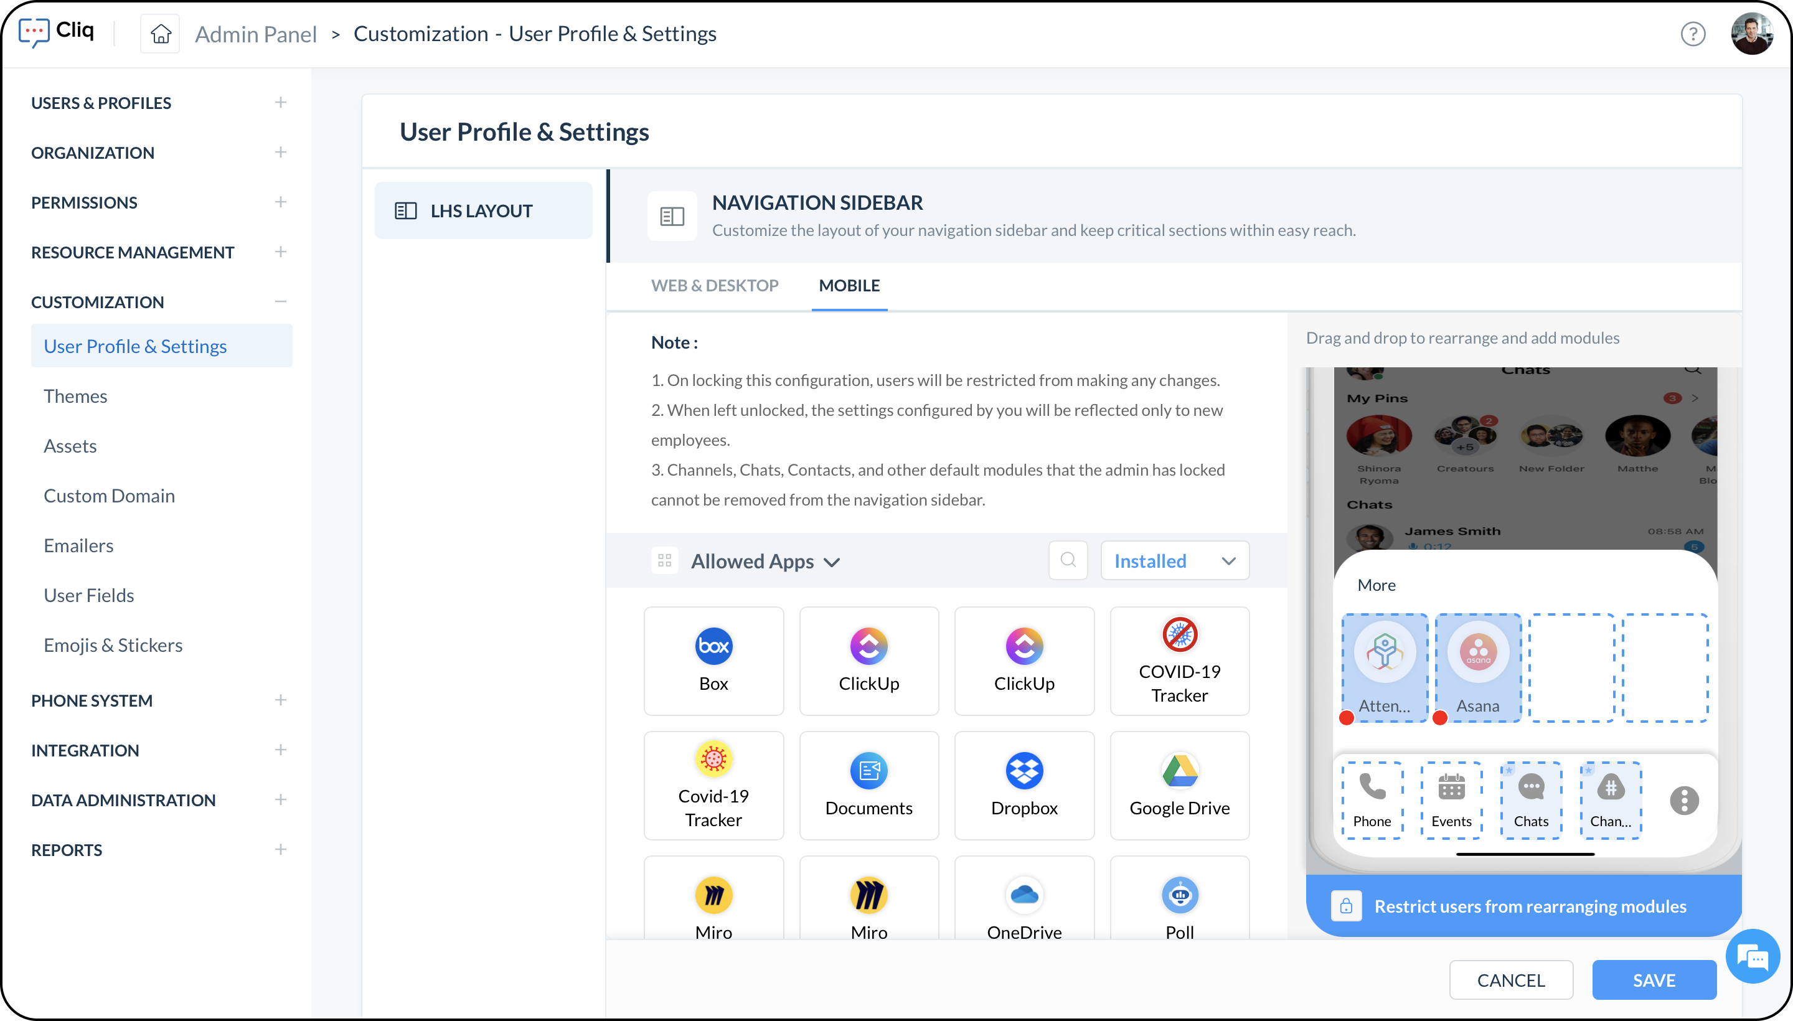Open the support chat bubble icon
1793x1021 pixels.
(x=1753, y=957)
